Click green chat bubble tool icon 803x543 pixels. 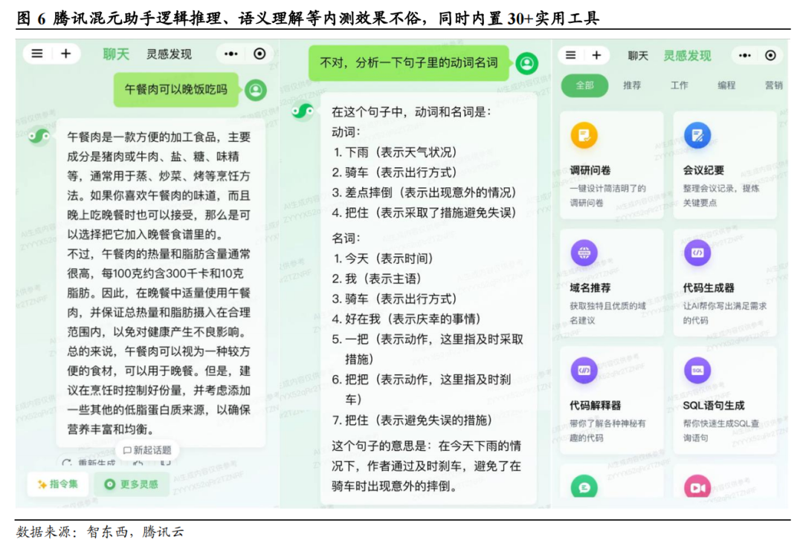584,487
